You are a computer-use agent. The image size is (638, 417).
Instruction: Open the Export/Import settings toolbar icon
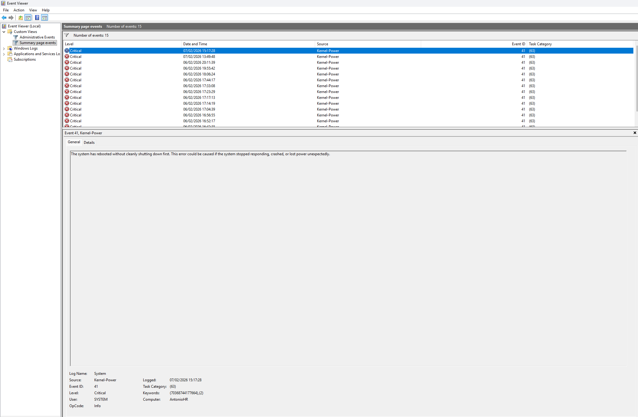(20, 18)
